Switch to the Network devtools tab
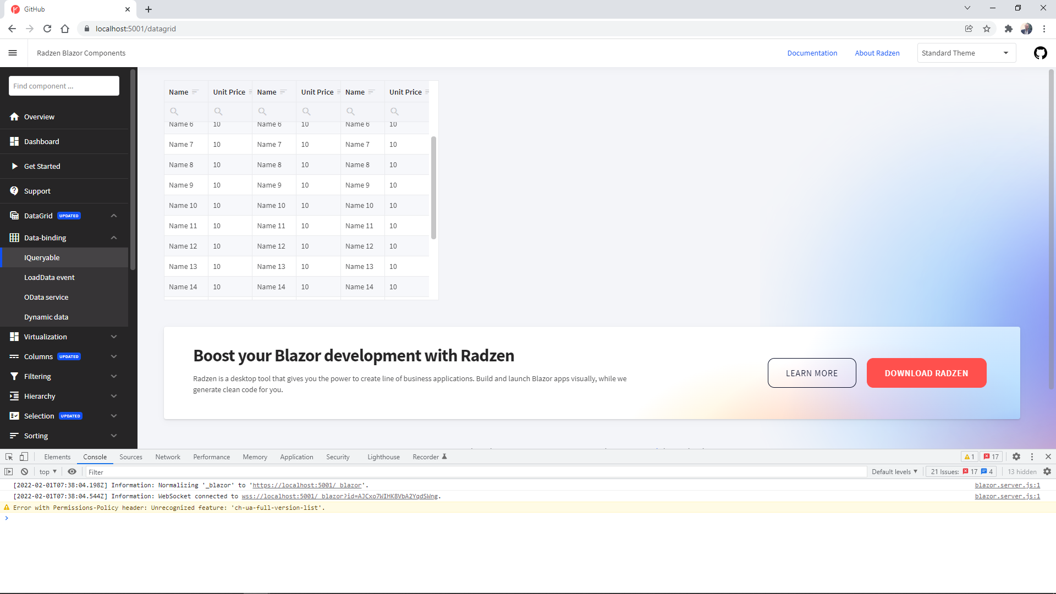The width and height of the screenshot is (1056, 594). pyautogui.click(x=168, y=457)
